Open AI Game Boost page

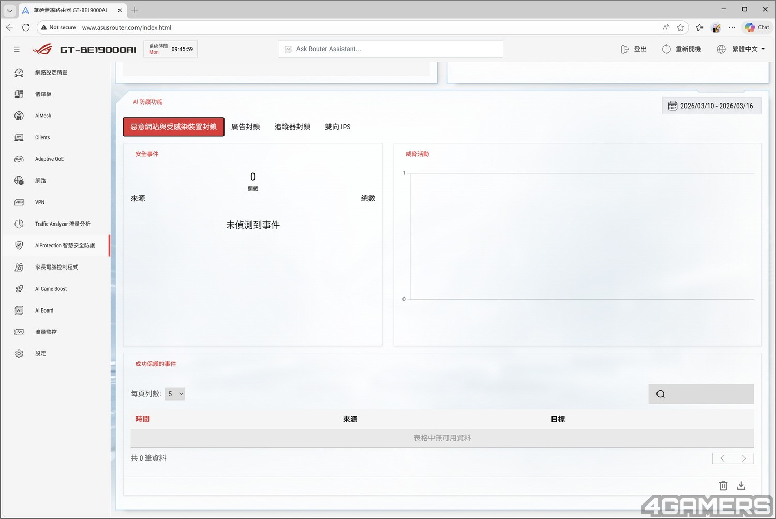[x=51, y=289]
